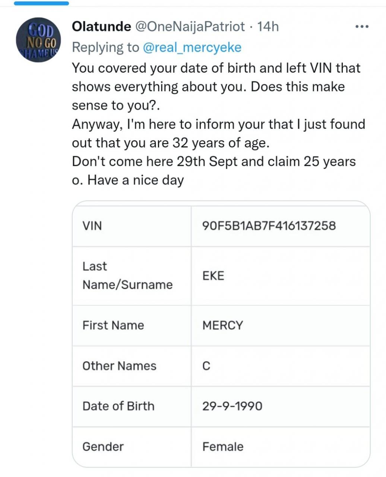Click the Olatunde profile avatar picture
386x477 pixels.
pos(38,40)
